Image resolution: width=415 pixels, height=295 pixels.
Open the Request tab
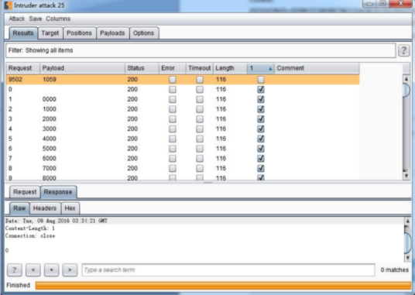point(25,192)
